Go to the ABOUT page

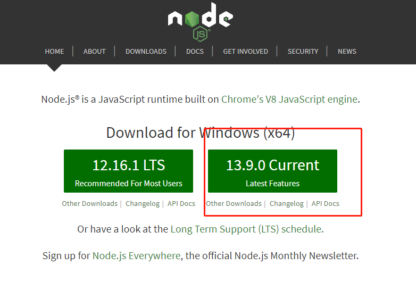click(95, 52)
